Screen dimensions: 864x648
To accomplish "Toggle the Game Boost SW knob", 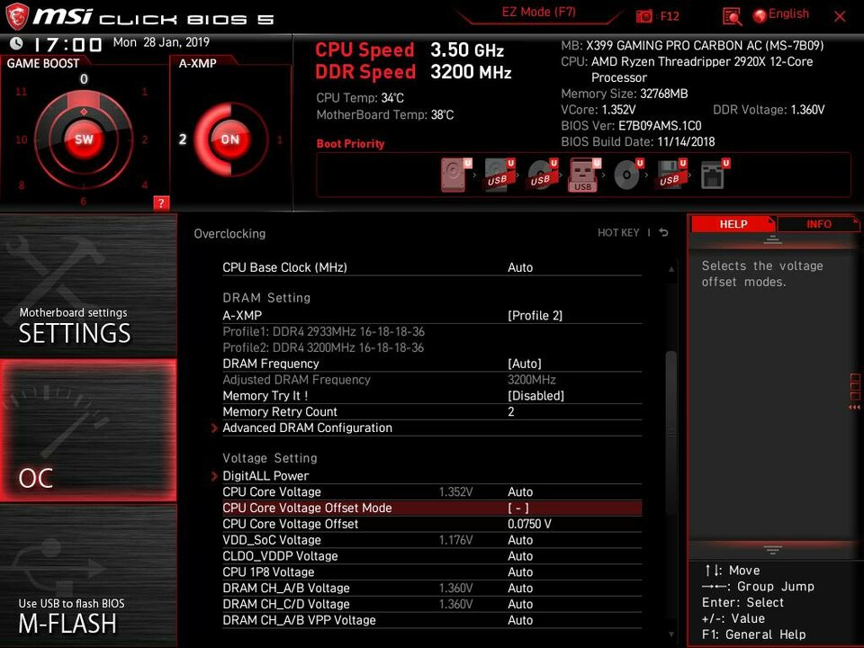I will pyautogui.click(x=84, y=139).
